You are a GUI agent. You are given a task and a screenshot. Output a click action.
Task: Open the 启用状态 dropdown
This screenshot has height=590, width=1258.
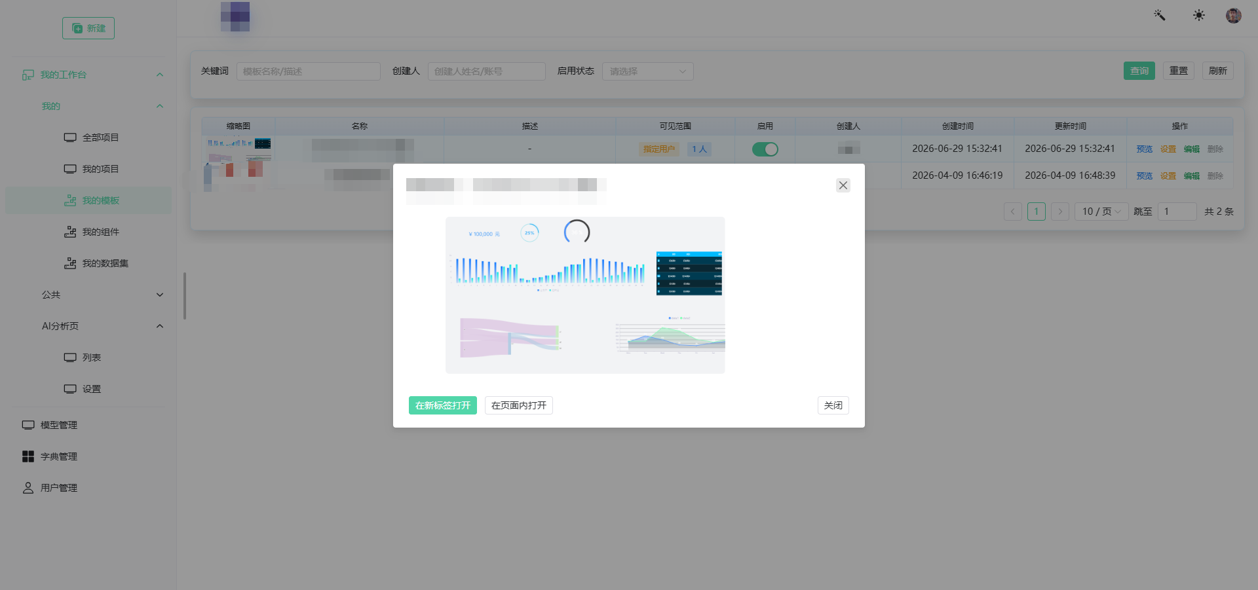point(648,71)
